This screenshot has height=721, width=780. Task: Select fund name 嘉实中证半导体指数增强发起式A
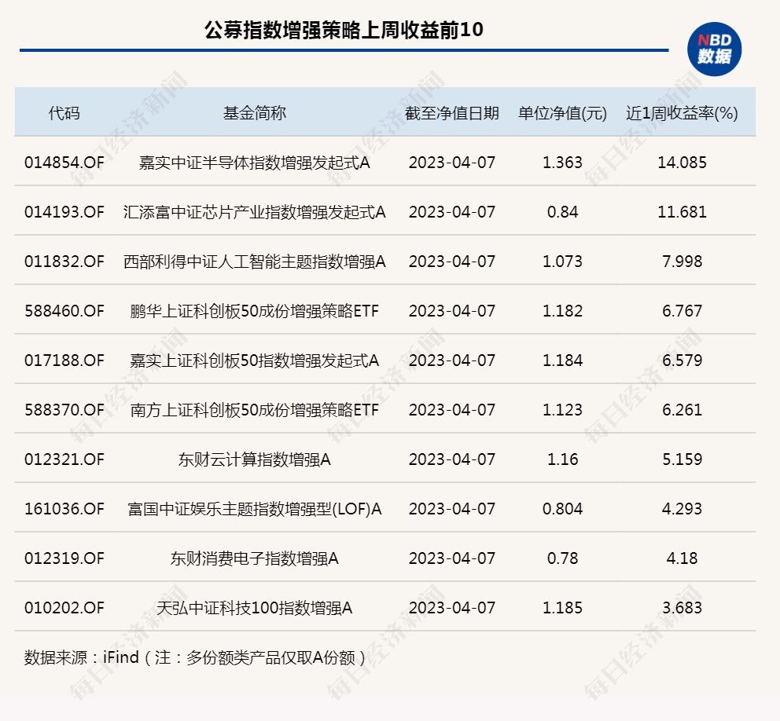click(x=254, y=163)
